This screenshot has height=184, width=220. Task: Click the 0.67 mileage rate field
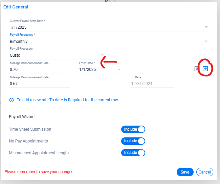(39, 84)
